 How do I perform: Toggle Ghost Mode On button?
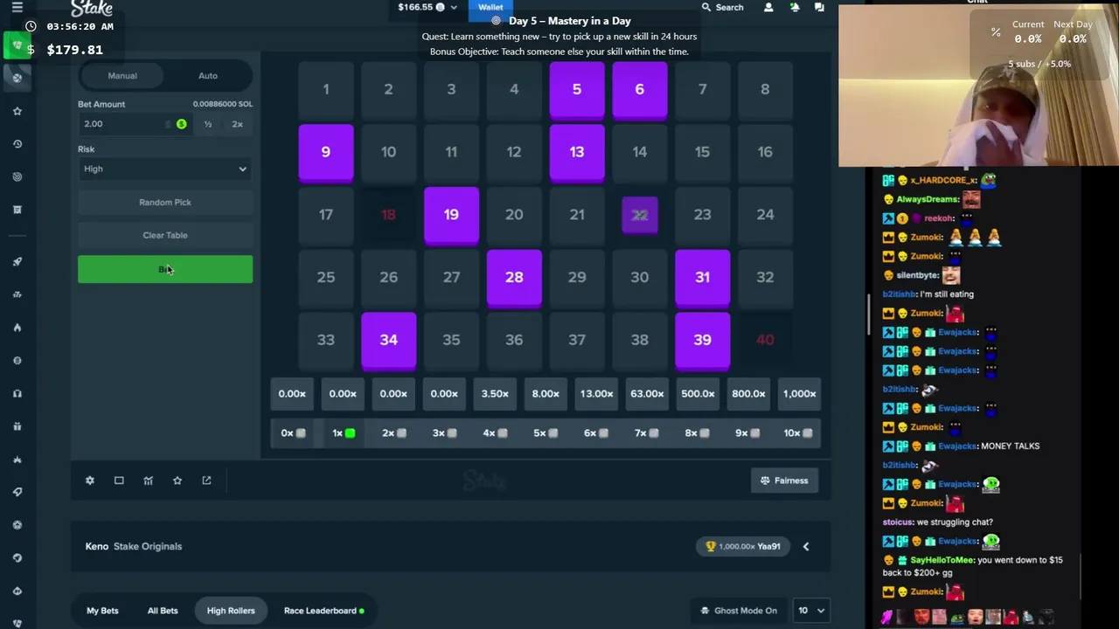pyautogui.click(x=738, y=611)
